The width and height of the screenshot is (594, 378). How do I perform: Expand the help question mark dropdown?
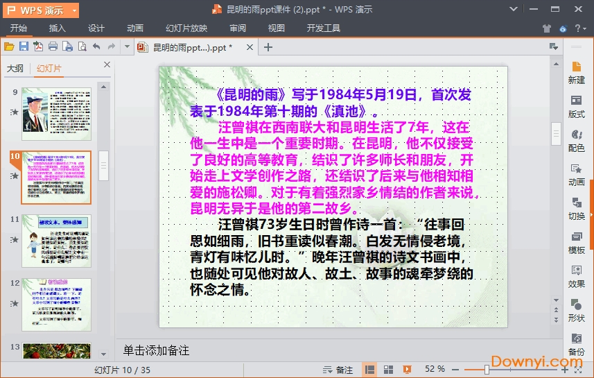click(579, 28)
